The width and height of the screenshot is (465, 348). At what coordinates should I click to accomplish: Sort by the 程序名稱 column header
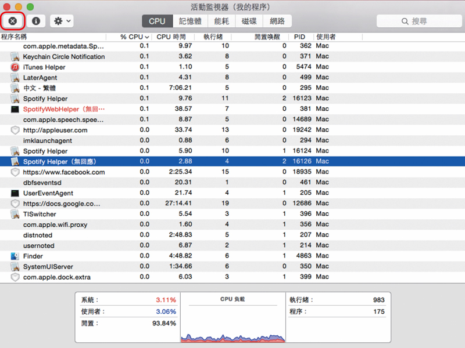pos(14,37)
